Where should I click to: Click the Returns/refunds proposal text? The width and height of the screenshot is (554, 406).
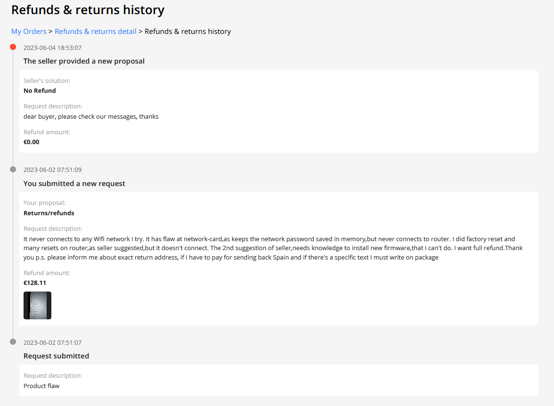pyautogui.click(x=49, y=213)
